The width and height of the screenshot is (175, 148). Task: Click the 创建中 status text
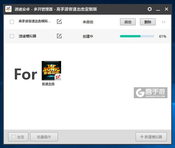88,36
